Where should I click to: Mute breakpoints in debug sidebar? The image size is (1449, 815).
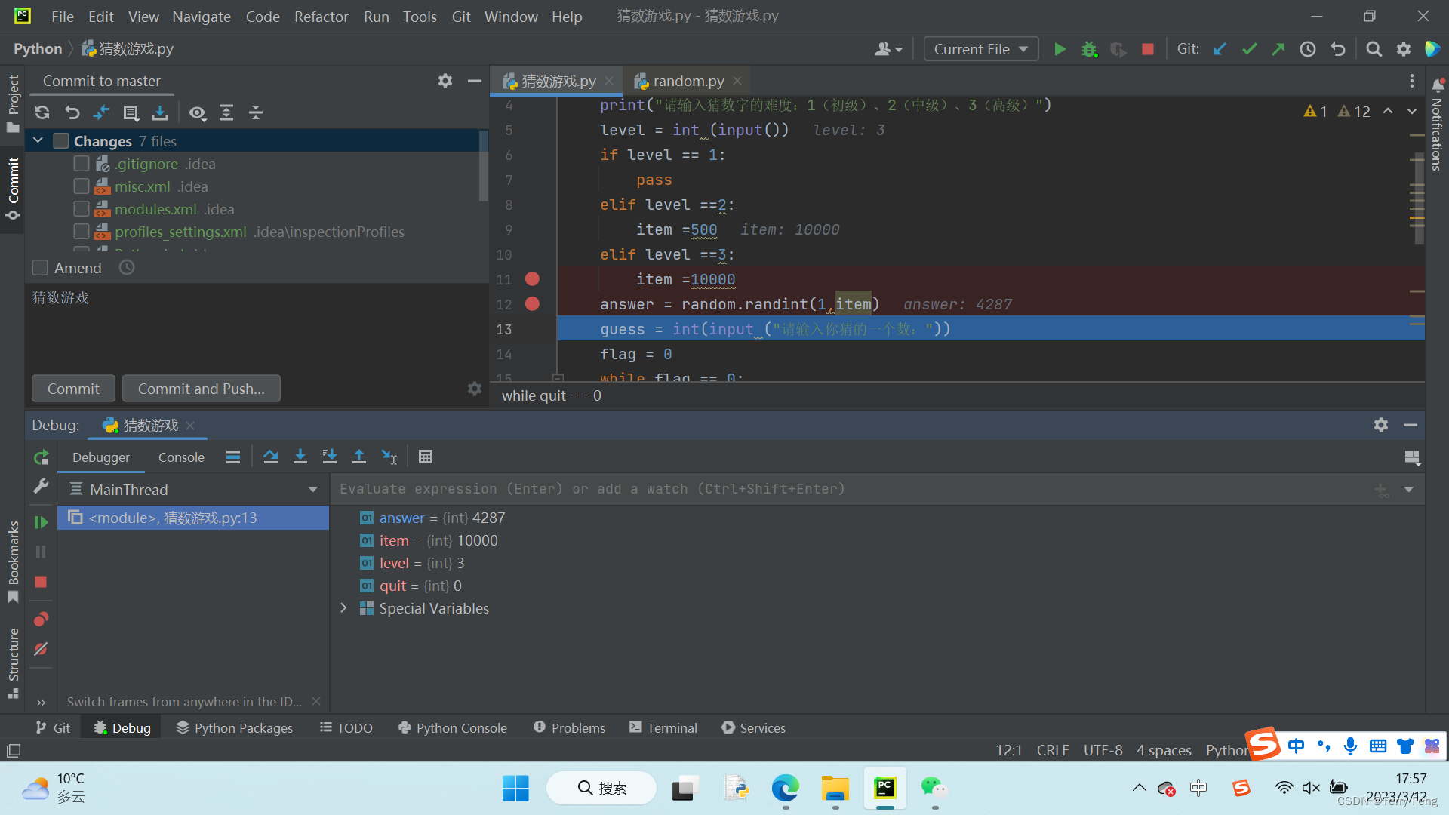[42, 649]
